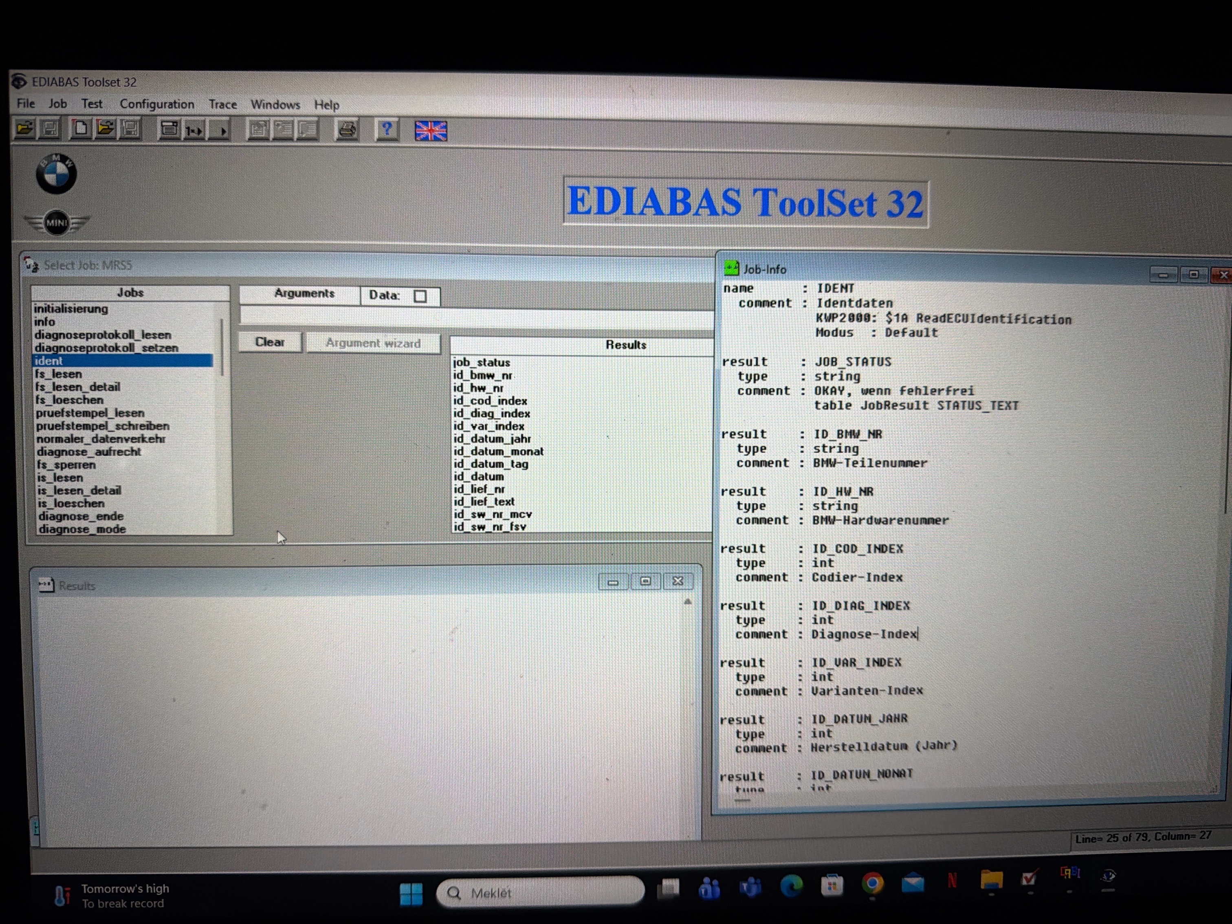Click the '1x' run-once toolbar icon
Viewport: 1232px width, 924px height.
194,130
